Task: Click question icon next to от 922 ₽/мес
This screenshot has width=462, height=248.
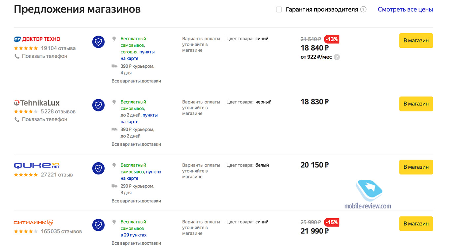Action: (x=337, y=57)
